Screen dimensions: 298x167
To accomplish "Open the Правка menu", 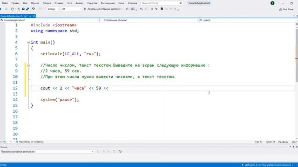I will pos(15,3).
